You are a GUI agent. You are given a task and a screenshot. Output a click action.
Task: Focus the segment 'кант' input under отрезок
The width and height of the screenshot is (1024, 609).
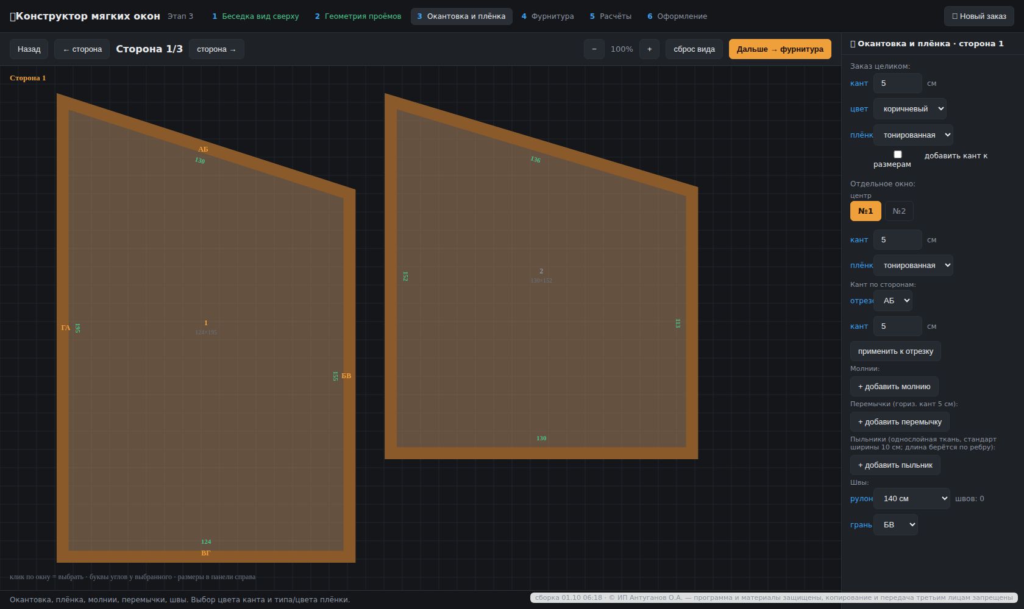898,326
